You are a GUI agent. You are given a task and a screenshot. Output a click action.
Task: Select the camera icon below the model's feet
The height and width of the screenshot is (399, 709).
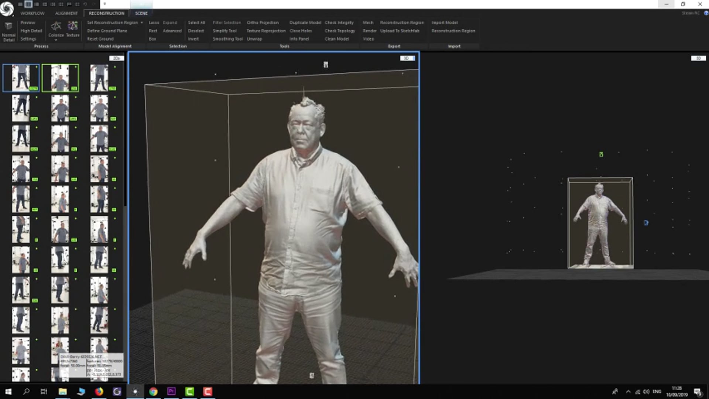pos(312,375)
